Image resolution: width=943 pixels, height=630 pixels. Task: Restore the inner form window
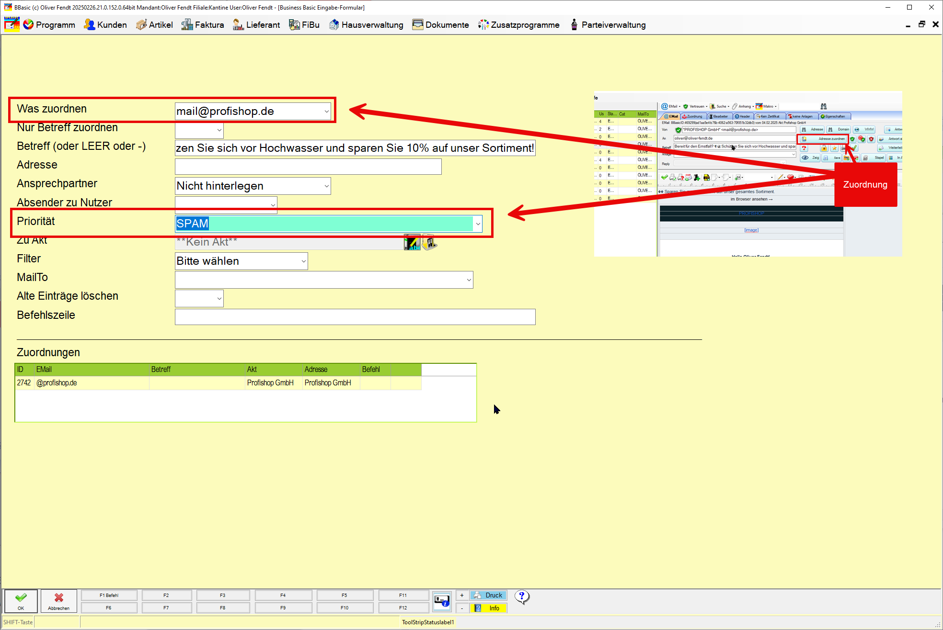[921, 24]
